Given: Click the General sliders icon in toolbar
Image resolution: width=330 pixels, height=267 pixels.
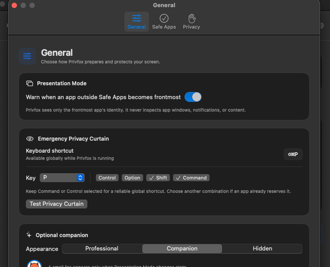Looking at the screenshot, I should (136, 18).
